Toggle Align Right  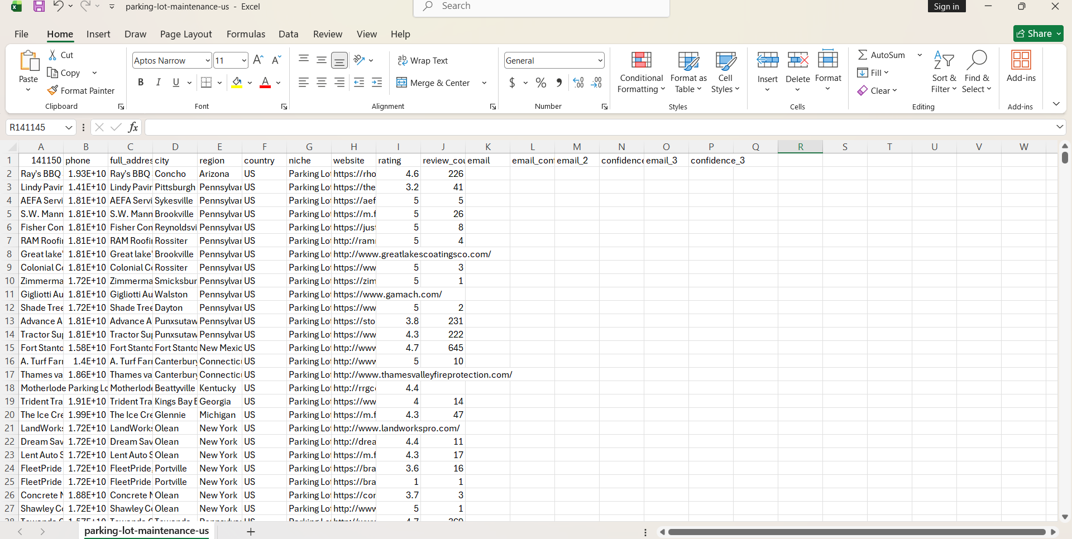pos(339,83)
